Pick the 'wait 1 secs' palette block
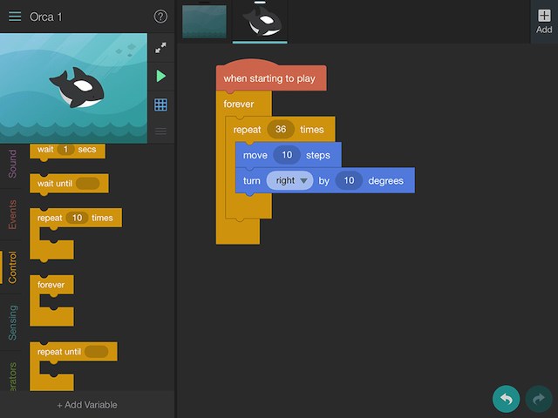Screen dimensions: 558x418 pos(68,149)
